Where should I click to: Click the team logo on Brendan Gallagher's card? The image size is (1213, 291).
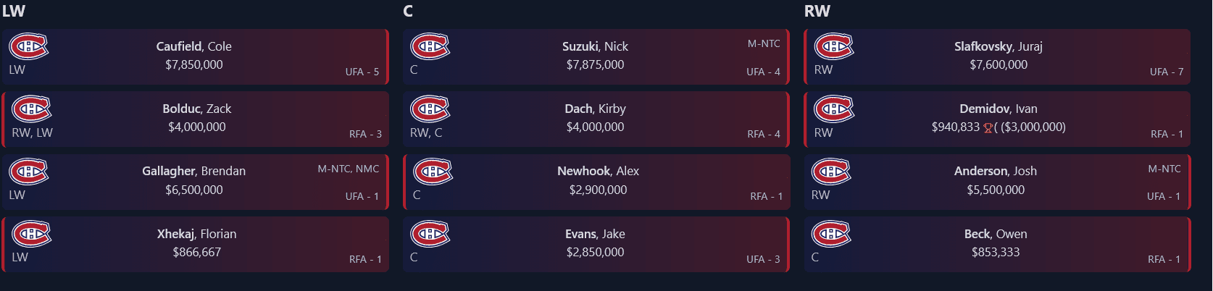pyautogui.click(x=28, y=172)
